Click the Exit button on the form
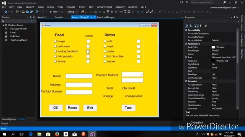The image size is (245, 137). [x=90, y=108]
